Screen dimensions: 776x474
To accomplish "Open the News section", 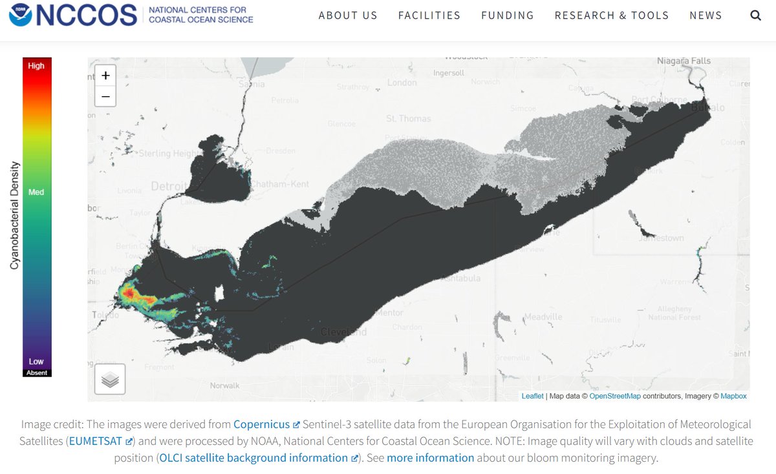I will click(706, 15).
